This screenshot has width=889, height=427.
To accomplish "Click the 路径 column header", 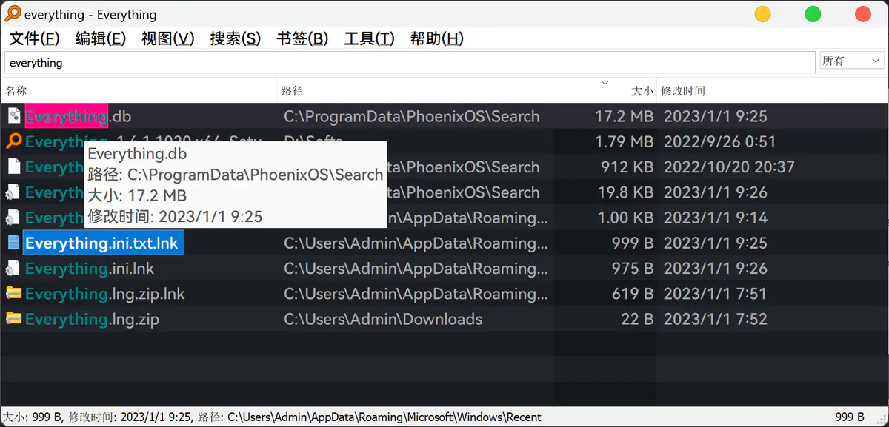I will click(x=292, y=91).
